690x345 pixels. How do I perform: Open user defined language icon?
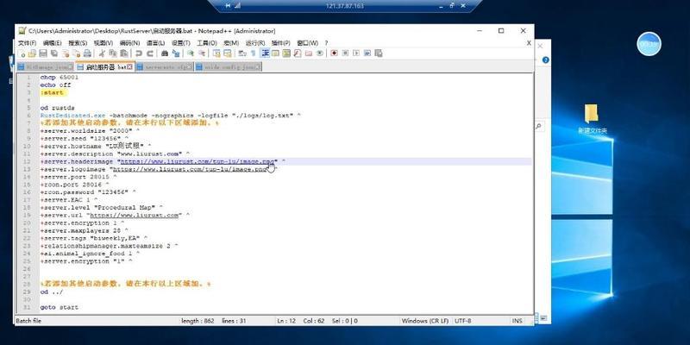(275, 53)
